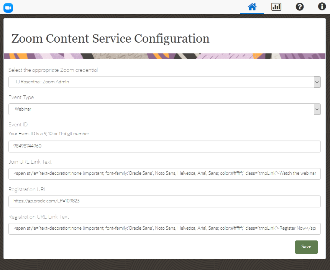This screenshot has width=330, height=270.
Task: Expand the Zoom credential dropdown arrow
Action: point(317,82)
